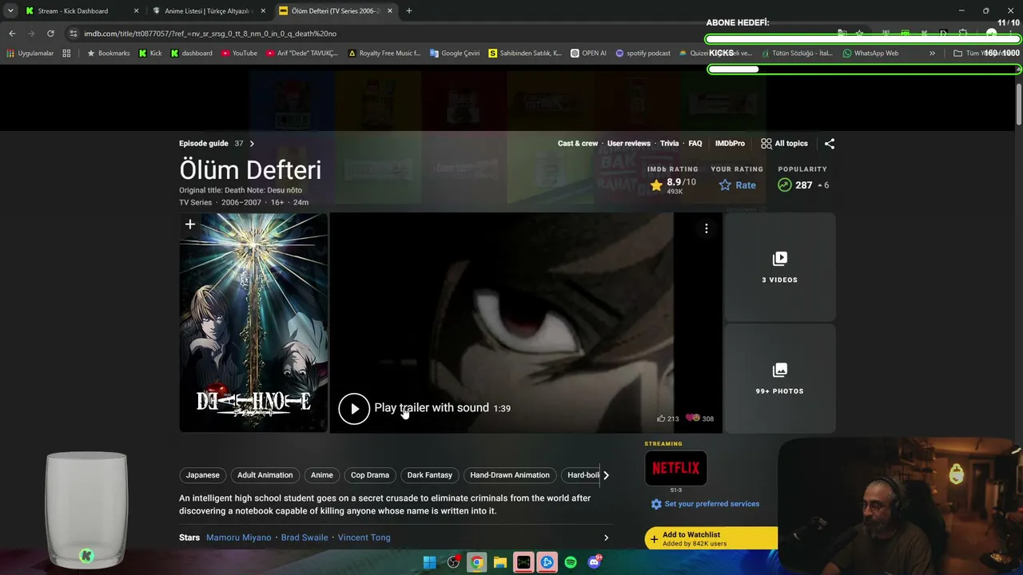Open the trailer's three-dot options menu
Viewport: 1023px width, 575px height.
(x=707, y=228)
